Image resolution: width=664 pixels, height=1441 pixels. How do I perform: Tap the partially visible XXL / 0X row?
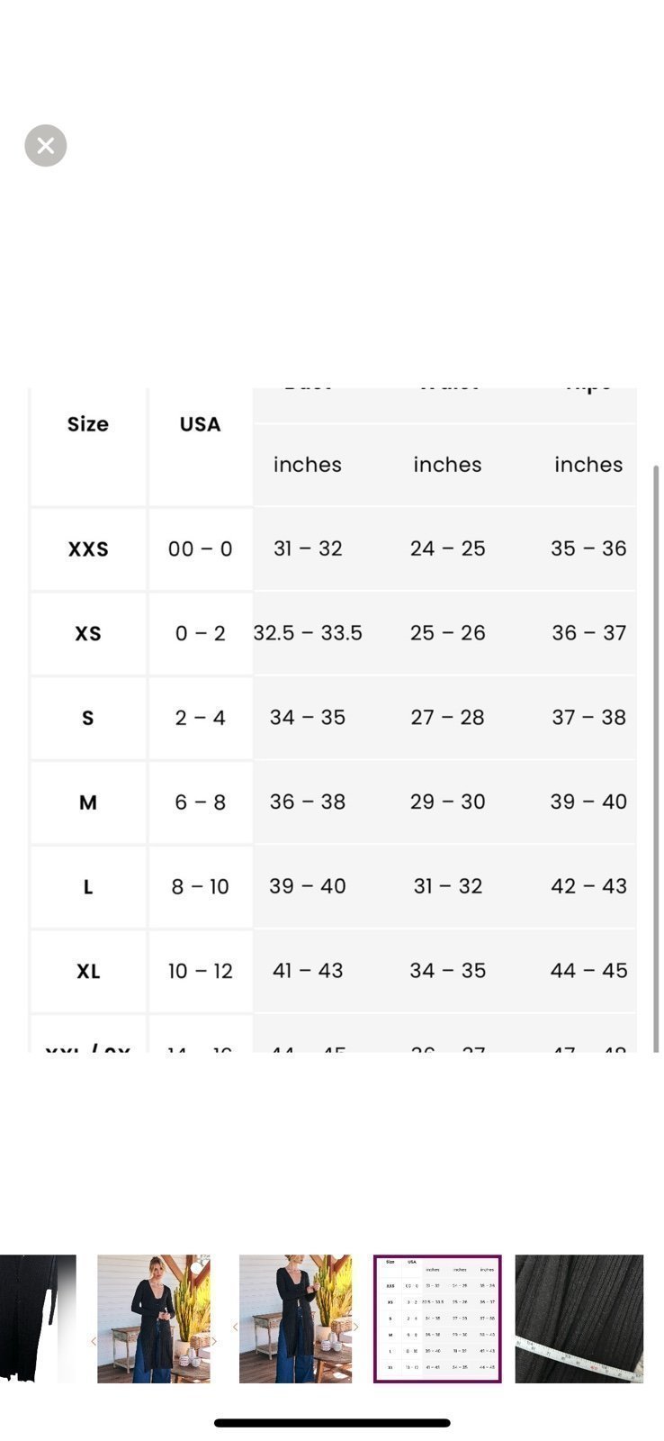(333, 1034)
